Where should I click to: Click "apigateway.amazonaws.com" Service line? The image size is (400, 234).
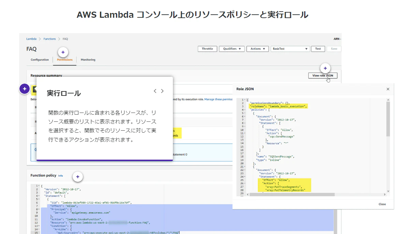click(x=82, y=213)
